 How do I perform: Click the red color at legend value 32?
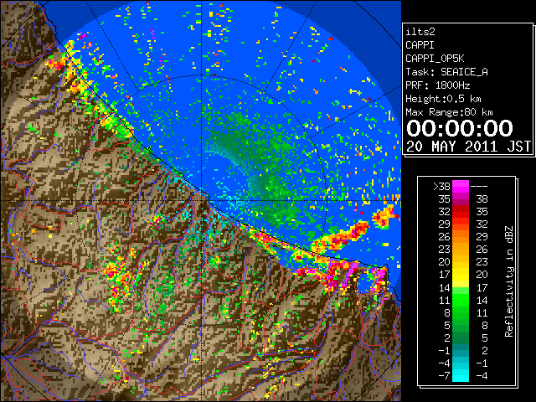click(461, 212)
